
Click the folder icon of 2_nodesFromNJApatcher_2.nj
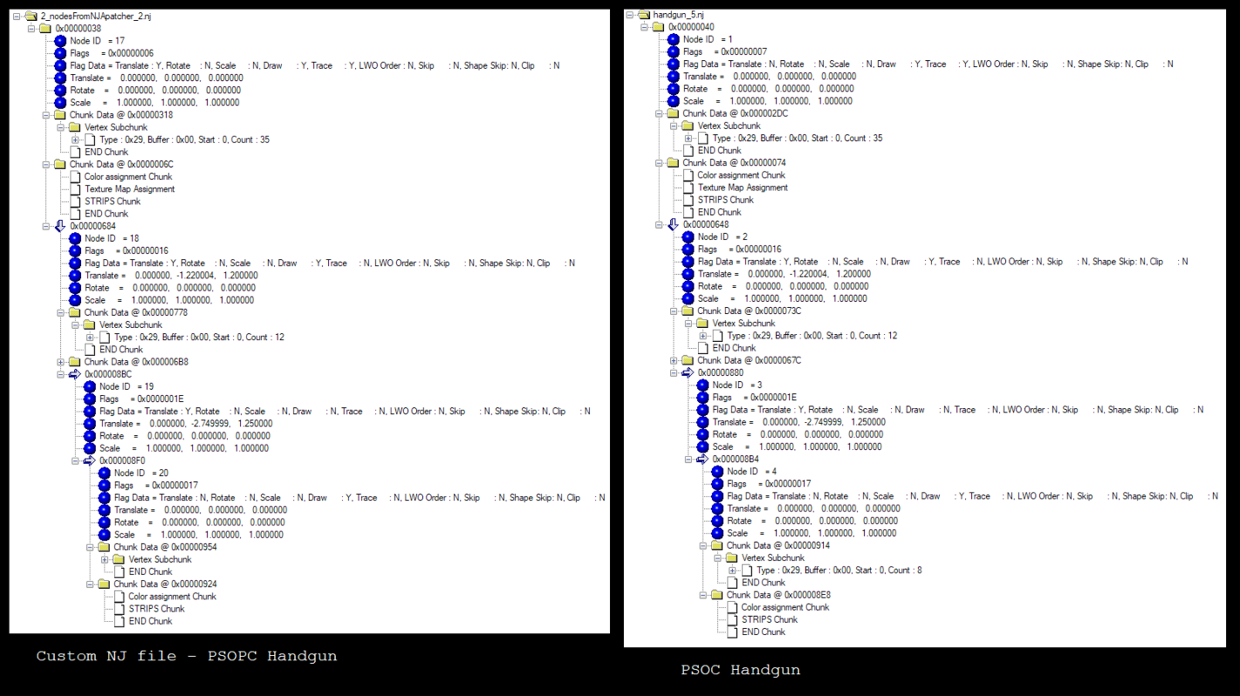[30, 16]
